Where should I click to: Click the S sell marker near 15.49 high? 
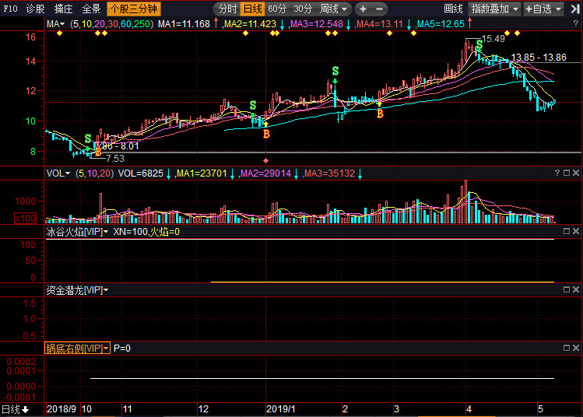479,44
